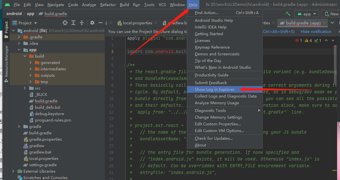Open the File menu

pyautogui.click(x=16, y=4)
